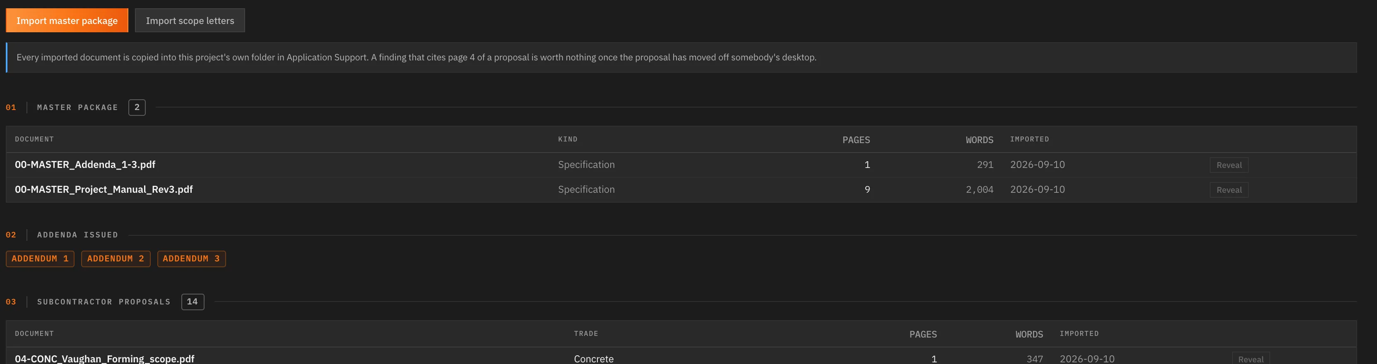Reveal the 00-MASTER_Addenda_1-3.pdf file

[x=1229, y=165]
